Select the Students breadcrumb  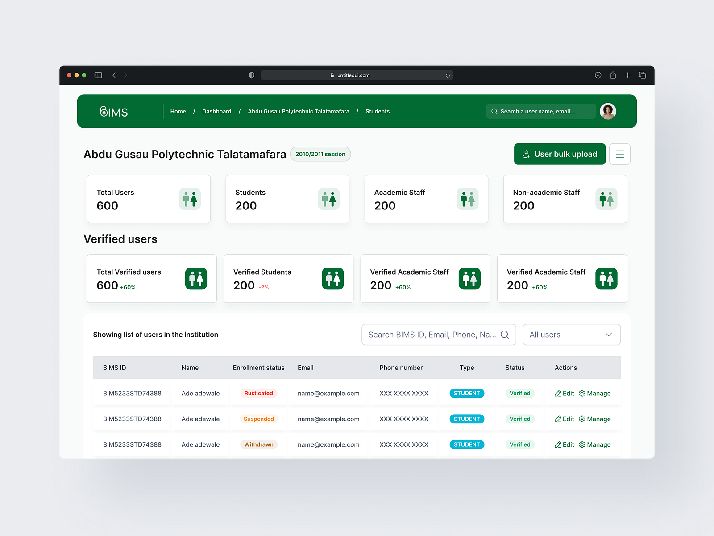(x=377, y=111)
